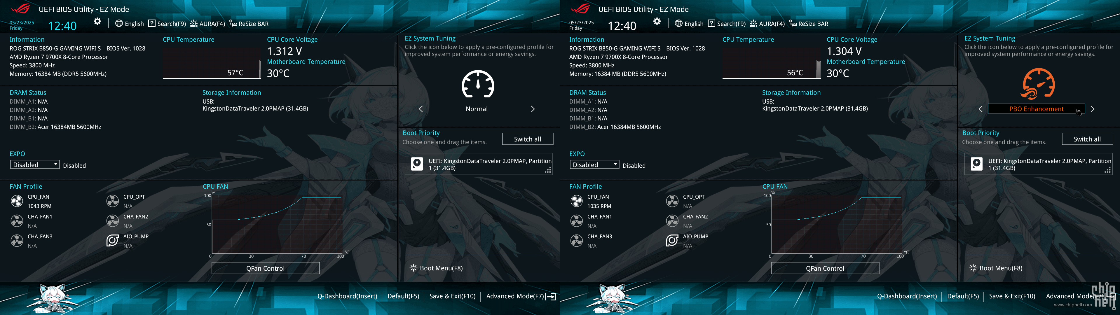
Task: Open Q-Dashboard(Insert) in right screen
Action: [x=906, y=296]
